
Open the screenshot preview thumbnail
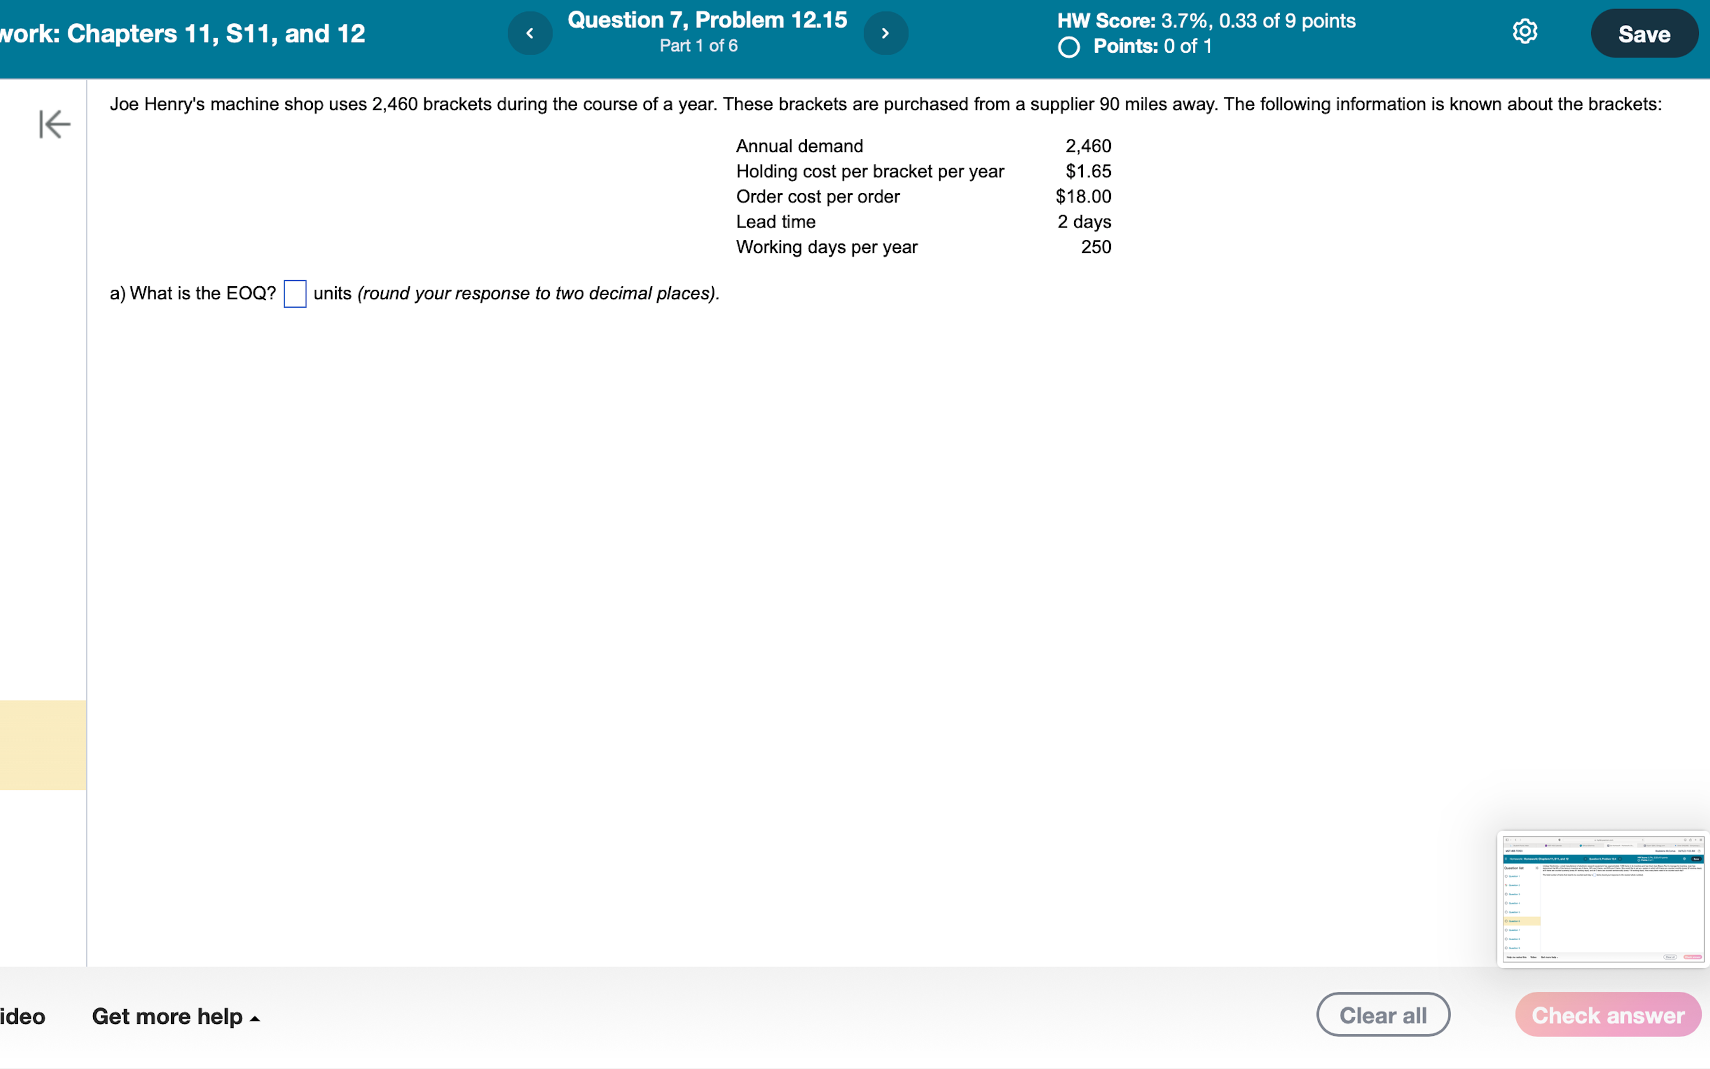1602,899
